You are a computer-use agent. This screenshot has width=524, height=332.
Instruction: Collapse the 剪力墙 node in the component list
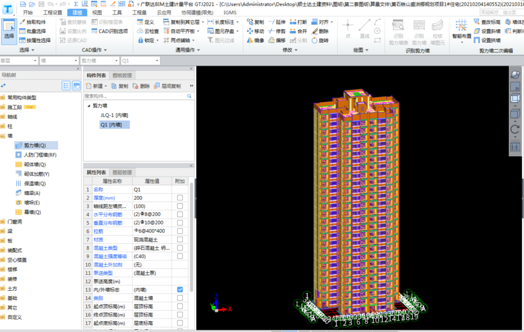[89, 106]
